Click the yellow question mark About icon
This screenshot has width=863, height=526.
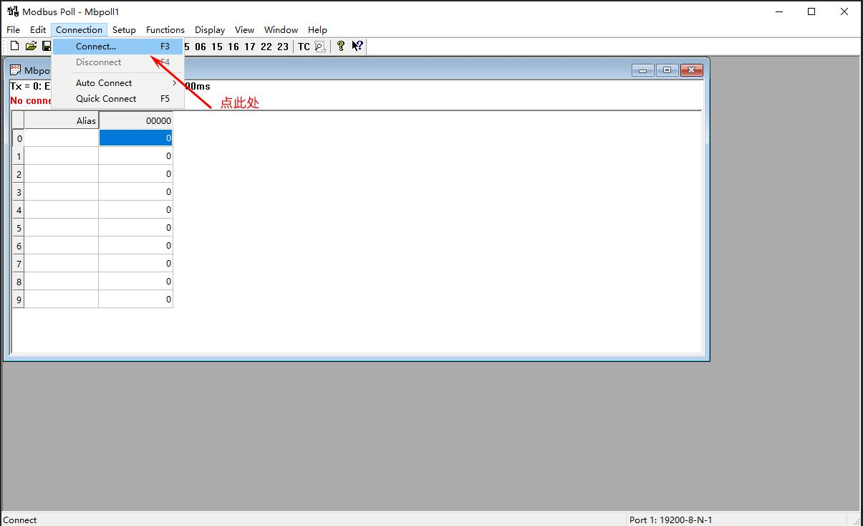coord(341,46)
